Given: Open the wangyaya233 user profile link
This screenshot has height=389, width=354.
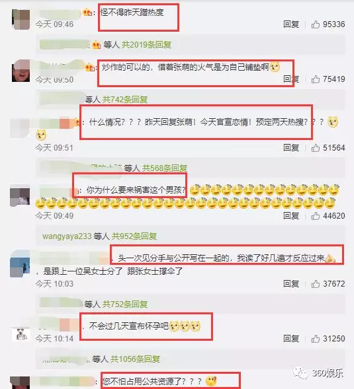Looking at the screenshot, I should (x=67, y=236).
